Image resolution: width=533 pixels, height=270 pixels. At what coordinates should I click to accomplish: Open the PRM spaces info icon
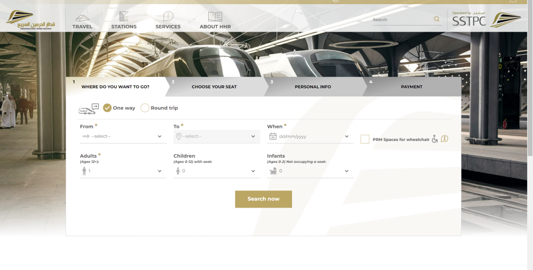(445, 138)
